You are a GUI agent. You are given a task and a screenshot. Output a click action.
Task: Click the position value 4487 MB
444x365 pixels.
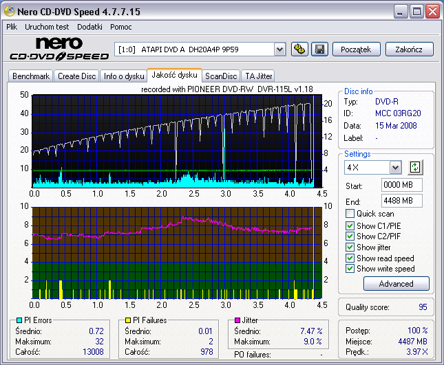[412, 342]
